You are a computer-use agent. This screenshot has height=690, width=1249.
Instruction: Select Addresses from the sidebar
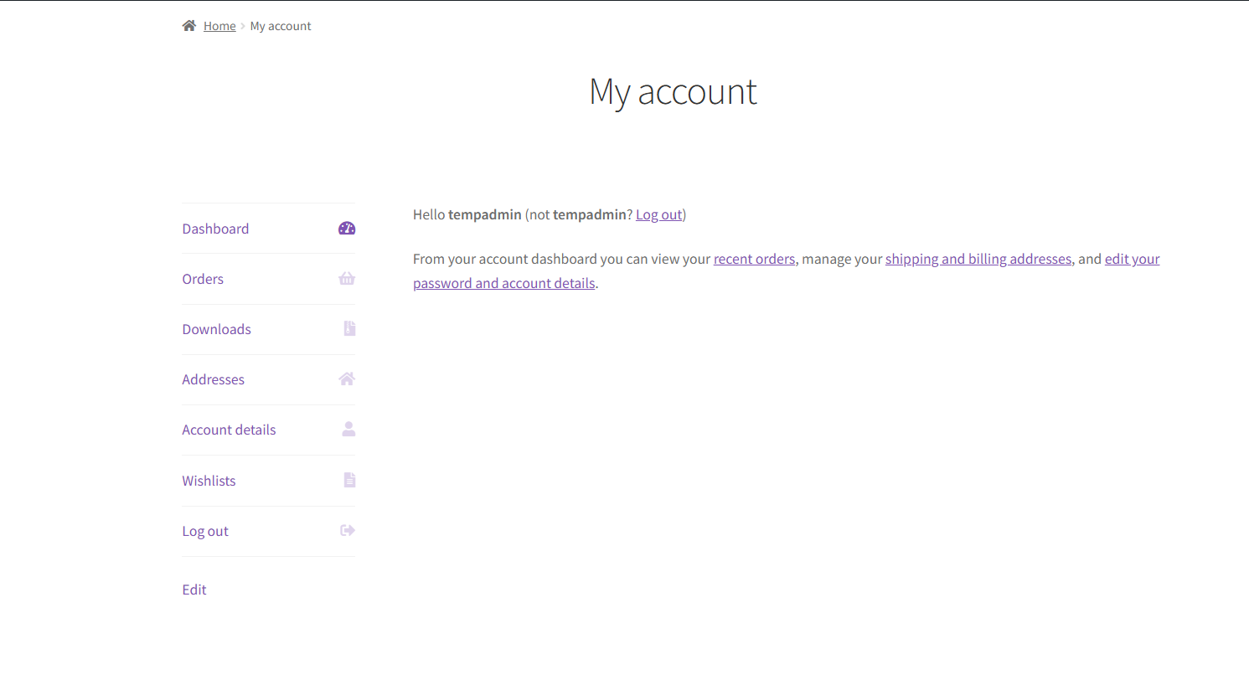[213, 379]
